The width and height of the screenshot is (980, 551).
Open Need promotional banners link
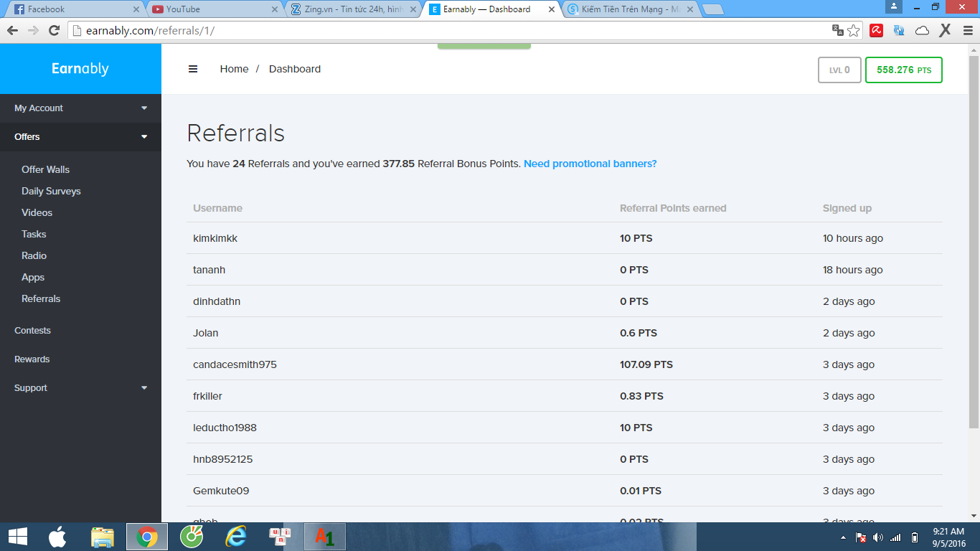[x=590, y=164]
